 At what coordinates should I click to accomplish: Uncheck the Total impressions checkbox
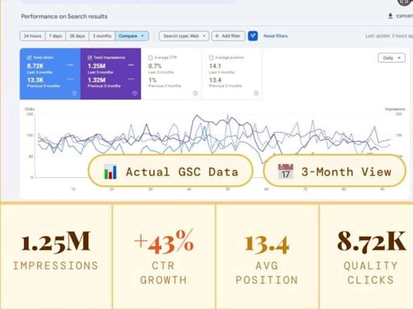pos(90,58)
